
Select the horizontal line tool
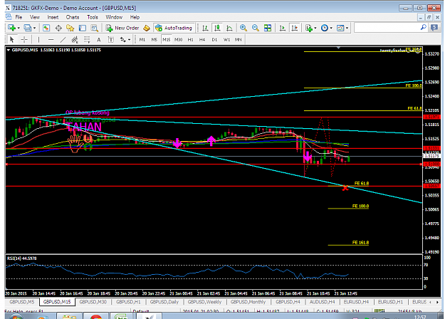tap(51, 39)
